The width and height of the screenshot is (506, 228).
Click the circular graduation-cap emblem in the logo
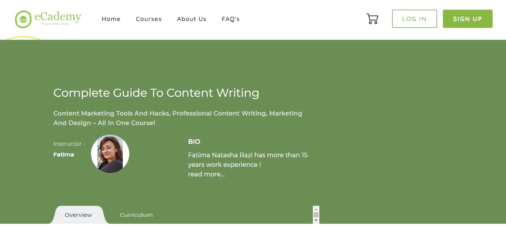[x=24, y=18]
